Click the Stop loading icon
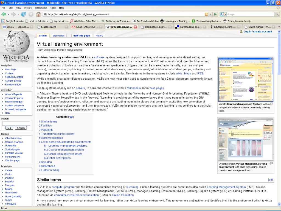The image size is (281, 211). [x=31, y=14]
